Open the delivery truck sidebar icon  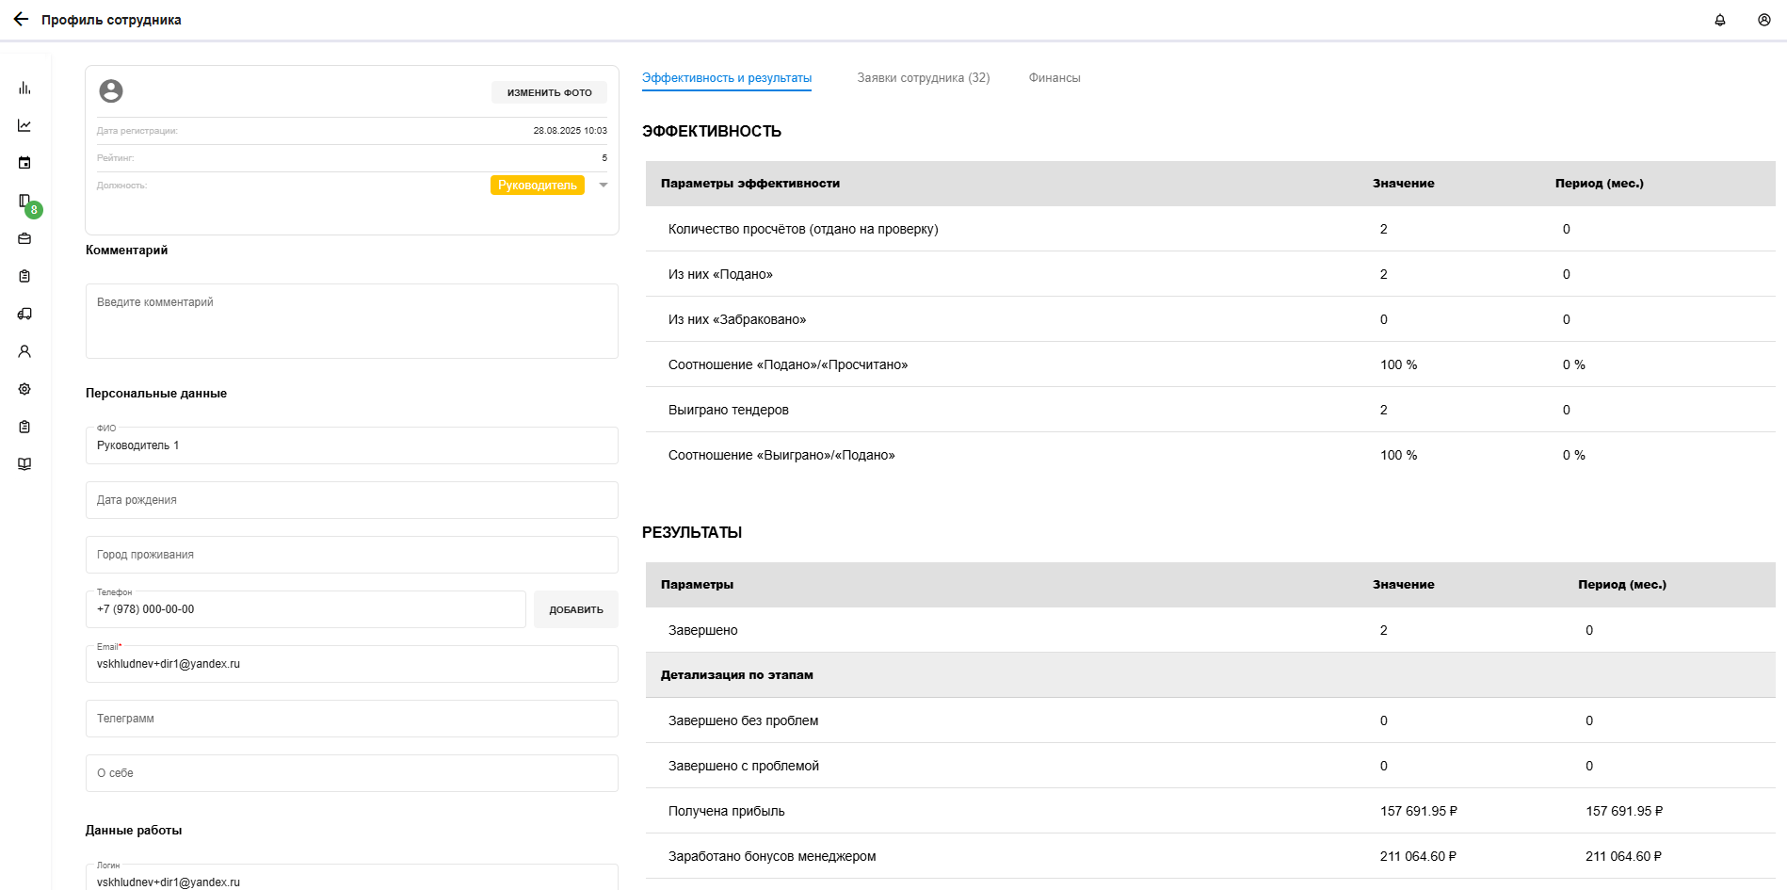(24, 314)
